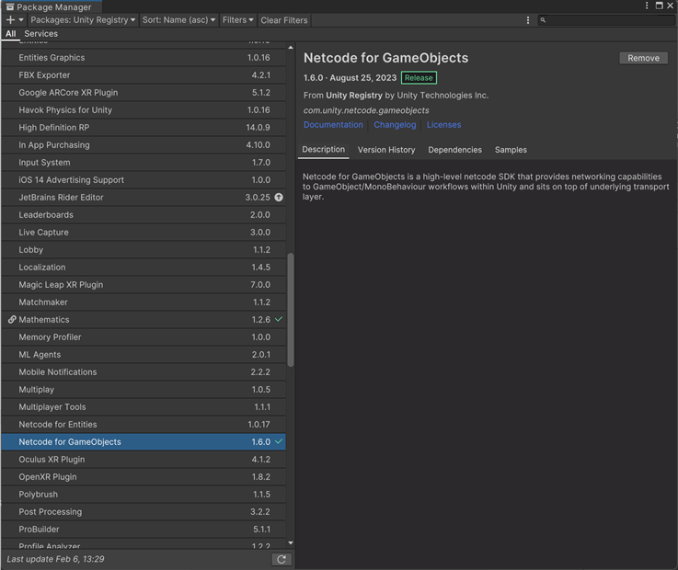Screen dimensions: 678x570
Task: Click the Package Manager window title icon
Action: (9, 6)
